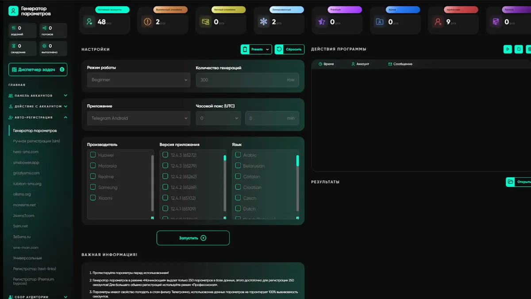The width and height of the screenshot is (531, 299).
Task: Click the Сбросить reset button
Action: click(289, 50)
